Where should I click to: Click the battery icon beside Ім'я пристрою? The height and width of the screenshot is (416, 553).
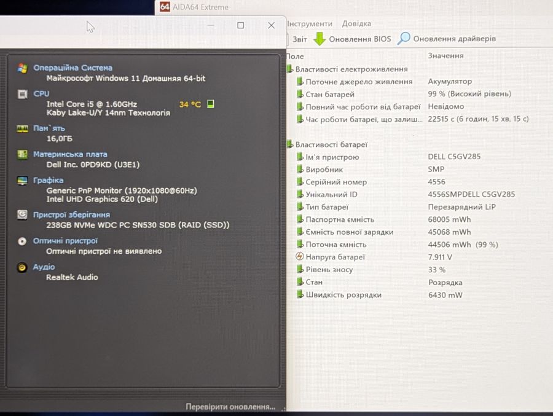point(300,157)
